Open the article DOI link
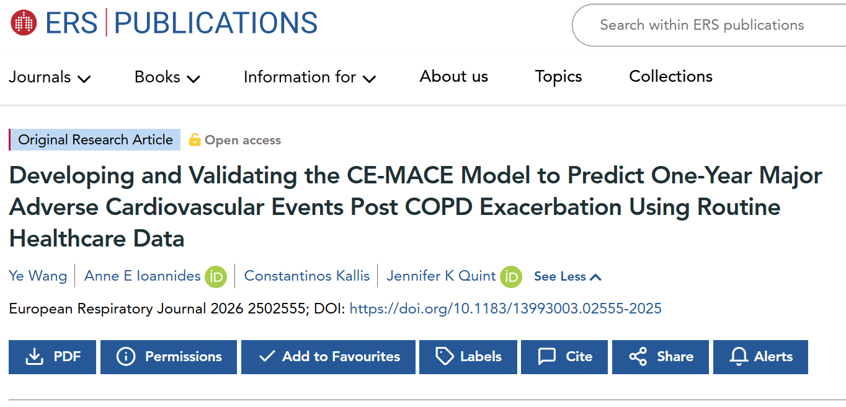 505,309
